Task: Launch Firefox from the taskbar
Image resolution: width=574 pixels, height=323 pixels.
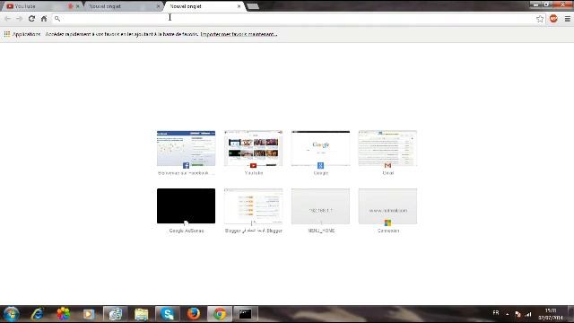Action: tap(194, 314)
